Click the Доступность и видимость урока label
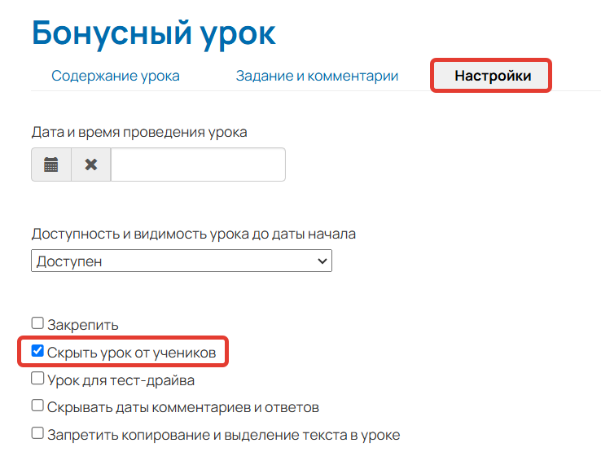 (x=194, y=234)
